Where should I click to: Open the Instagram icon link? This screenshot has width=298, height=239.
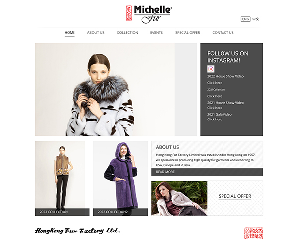[211, 69]
